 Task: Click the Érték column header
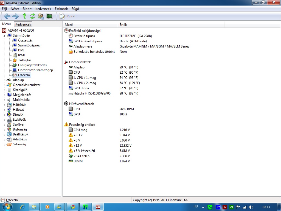coord(171,25)
